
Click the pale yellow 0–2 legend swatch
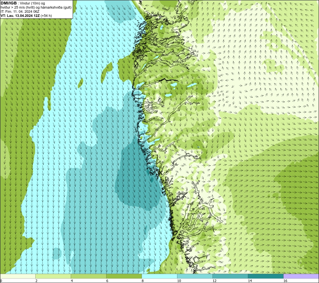click(18, 276)
